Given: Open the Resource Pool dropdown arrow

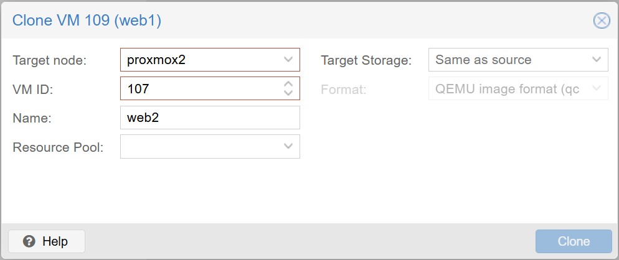Looking at the screenshot, I should point(288,146).
